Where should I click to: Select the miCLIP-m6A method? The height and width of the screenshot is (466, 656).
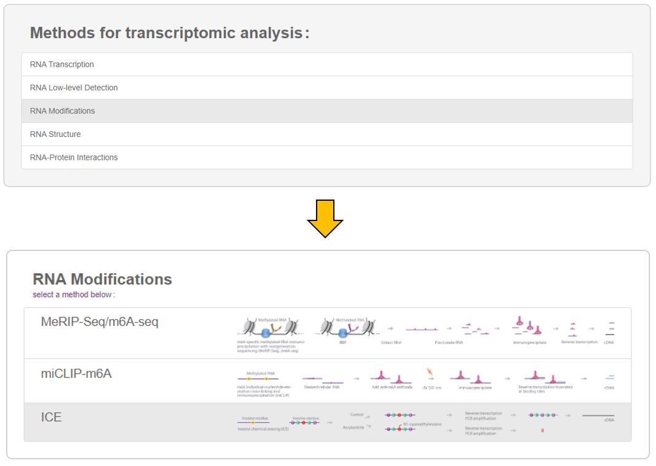pyautogui.click(x=76, y=373)
